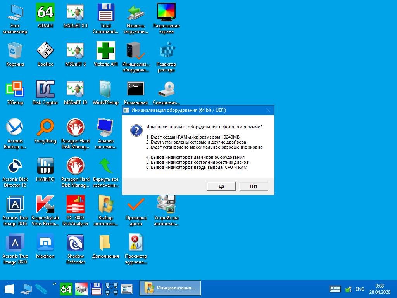The image size is (397, 298).
Task: Select Paragon Hard Disk Manager icon beside Everything
Action: pyautogui.click(x=76, y=134)
